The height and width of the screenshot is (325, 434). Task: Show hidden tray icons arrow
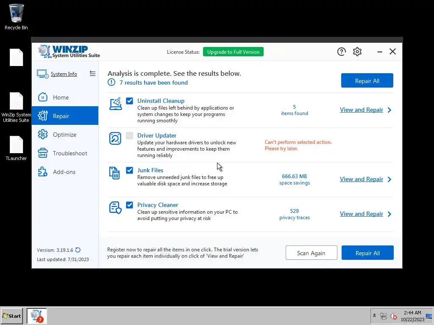(x=374, y=315)
